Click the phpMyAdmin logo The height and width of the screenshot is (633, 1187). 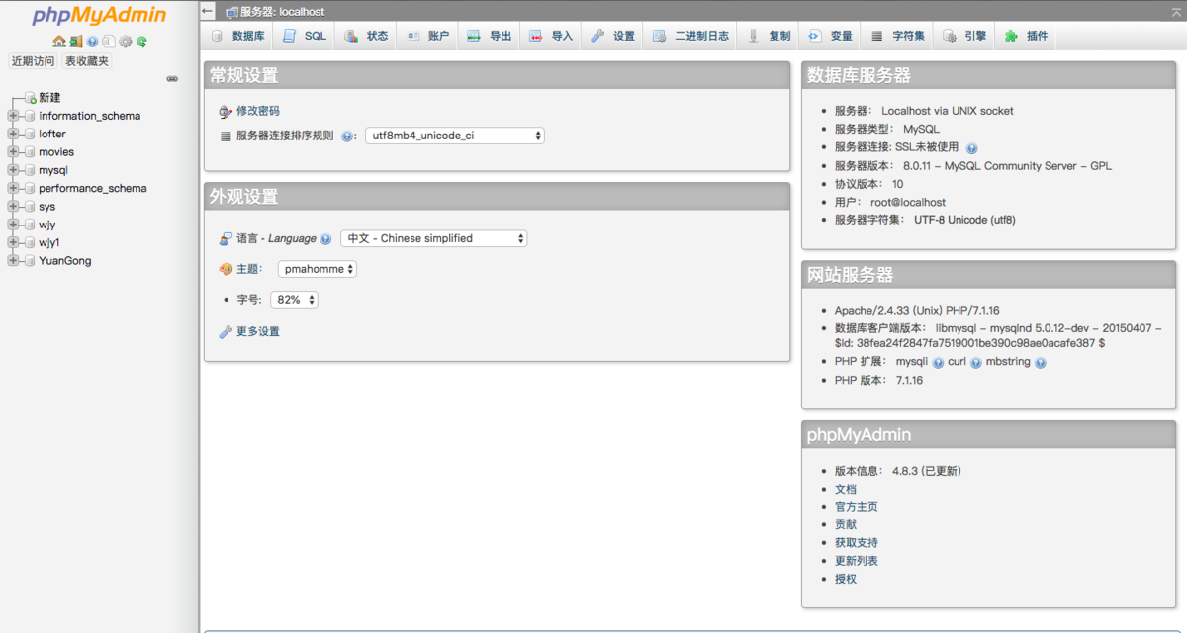coord(99,16)
